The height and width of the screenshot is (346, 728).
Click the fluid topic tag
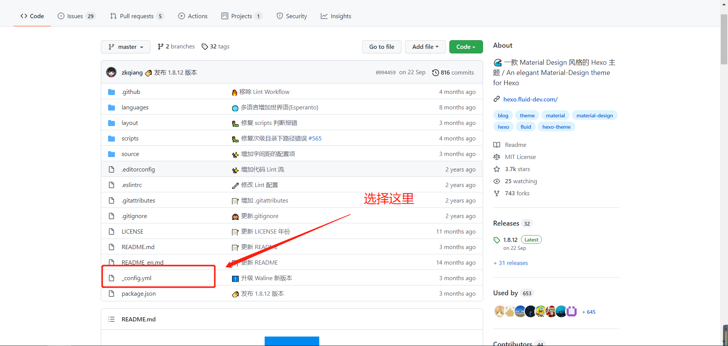(x=526, y=127)
